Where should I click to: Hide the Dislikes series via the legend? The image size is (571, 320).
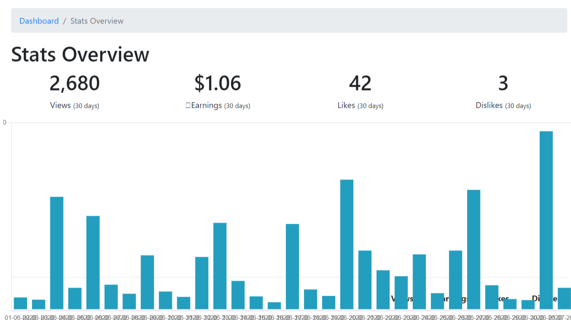[544, 298]
